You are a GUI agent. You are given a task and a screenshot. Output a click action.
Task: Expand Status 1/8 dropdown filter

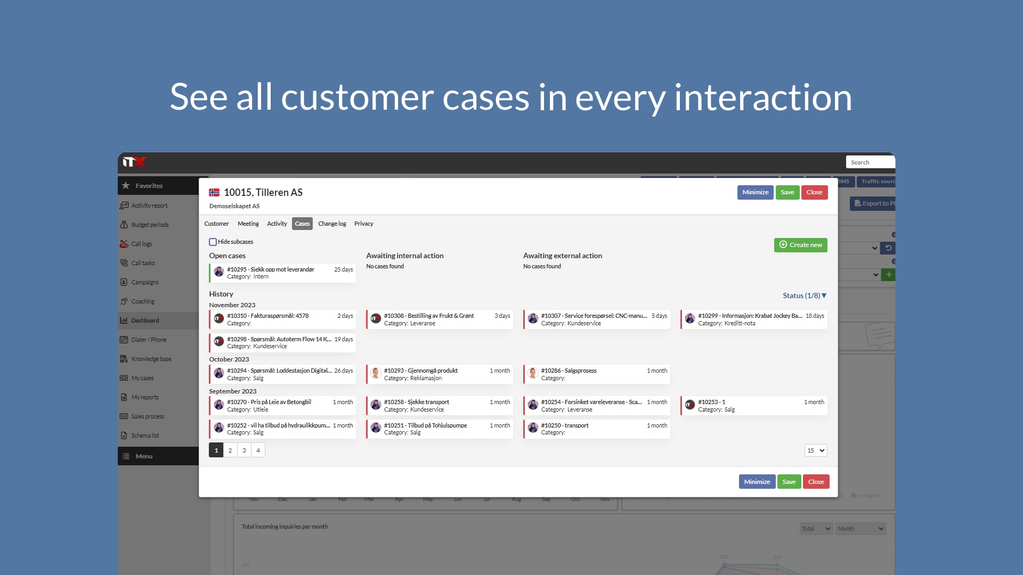pos(804,295)
